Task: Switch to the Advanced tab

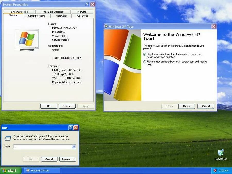Action: point(82,16)
